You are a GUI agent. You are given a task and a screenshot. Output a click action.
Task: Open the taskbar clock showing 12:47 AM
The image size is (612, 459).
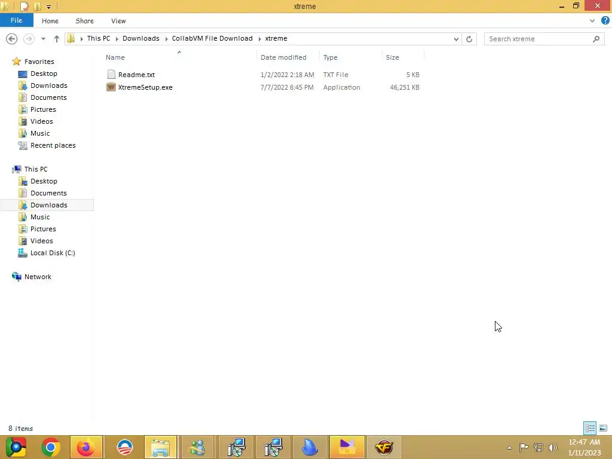(585, 447)
